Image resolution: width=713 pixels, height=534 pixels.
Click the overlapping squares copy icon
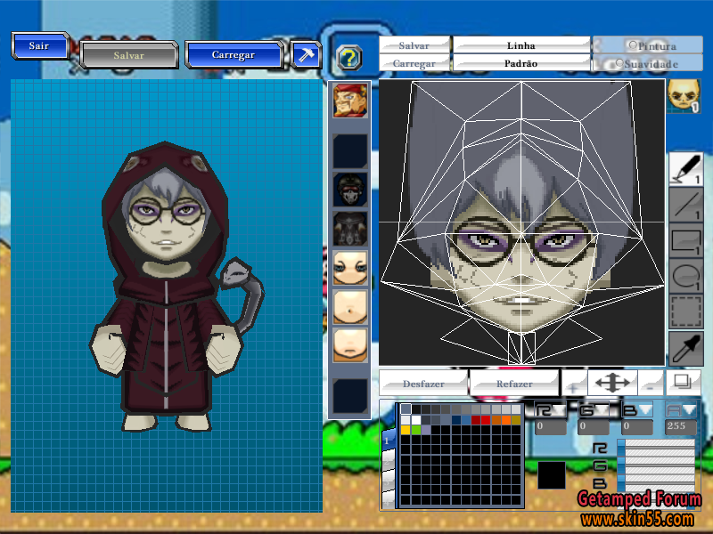[x=683, y=382]
